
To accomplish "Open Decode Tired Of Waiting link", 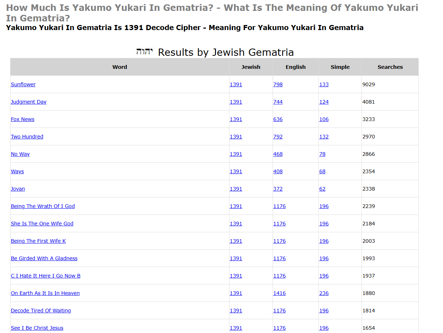I will coord(41,311).
